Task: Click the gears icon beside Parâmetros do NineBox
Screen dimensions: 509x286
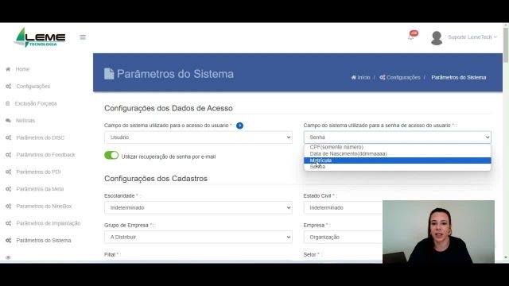Action: (9, 207)
